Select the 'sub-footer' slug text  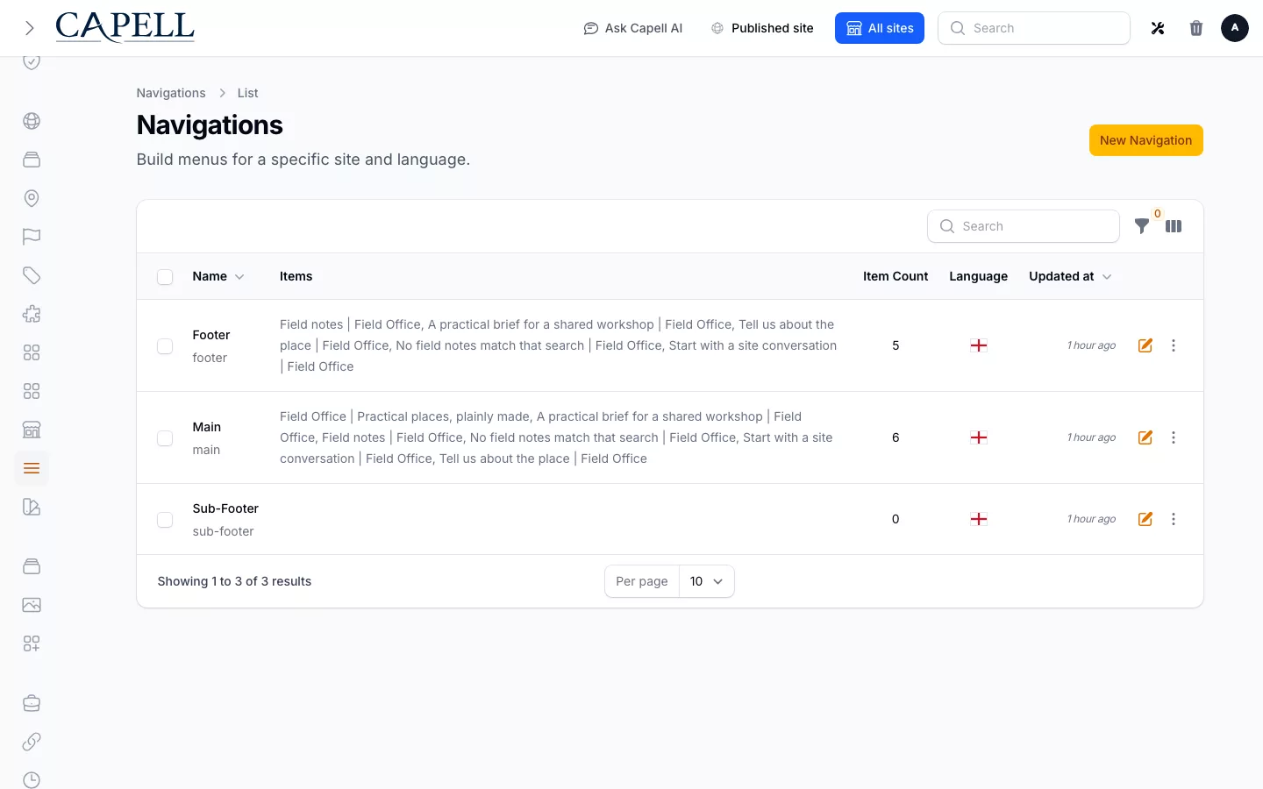(x=223, y=531)
